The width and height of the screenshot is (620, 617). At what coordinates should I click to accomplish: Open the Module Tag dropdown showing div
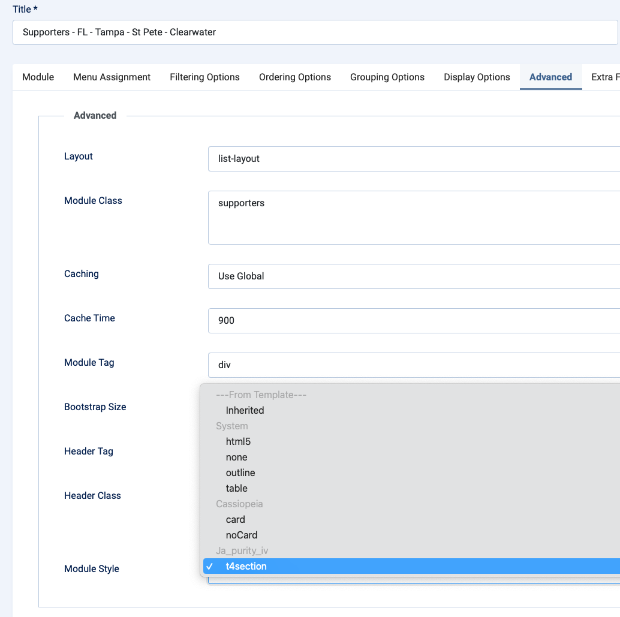click(x=414, y=365)
